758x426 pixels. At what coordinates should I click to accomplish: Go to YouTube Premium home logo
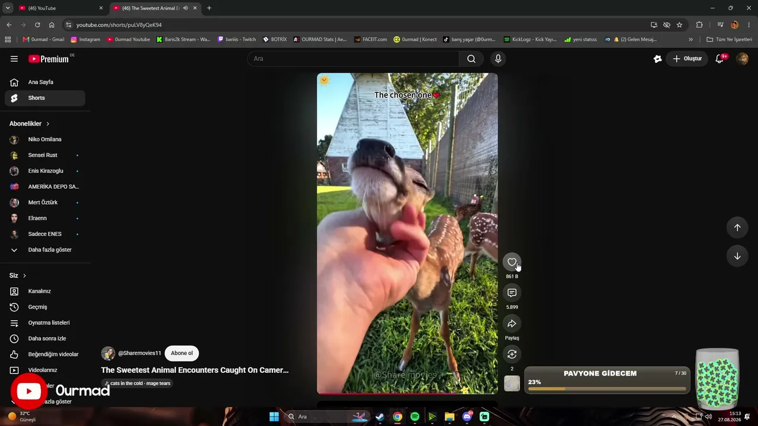point(49,59)
